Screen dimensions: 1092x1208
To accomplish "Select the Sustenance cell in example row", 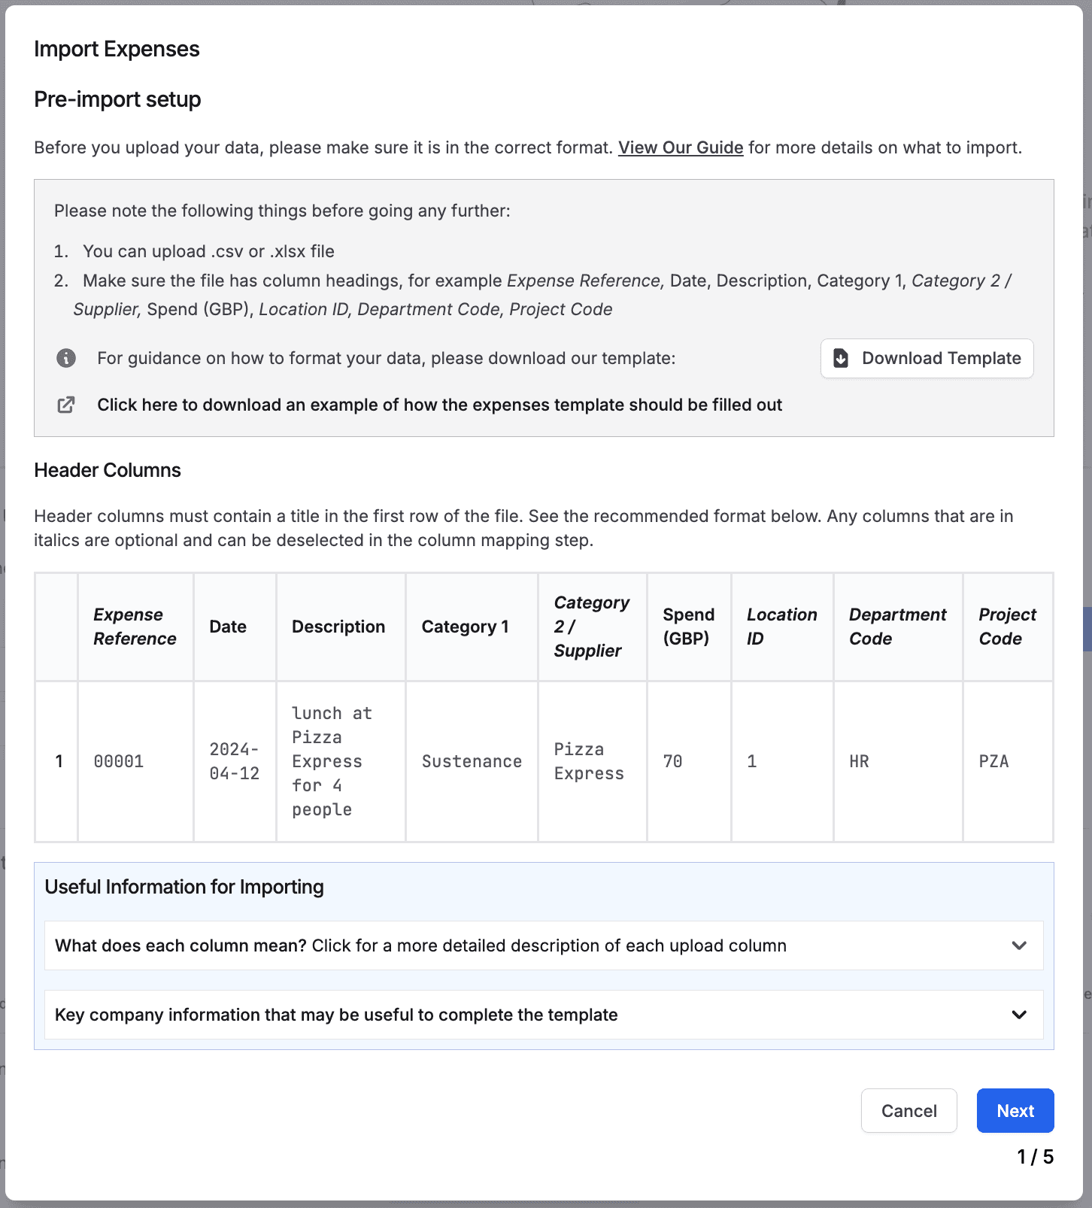I will (x=472, y=761).
